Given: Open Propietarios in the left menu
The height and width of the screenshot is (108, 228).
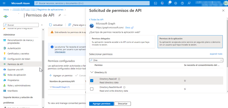Looking at the screenshot, I should point(13,80).
